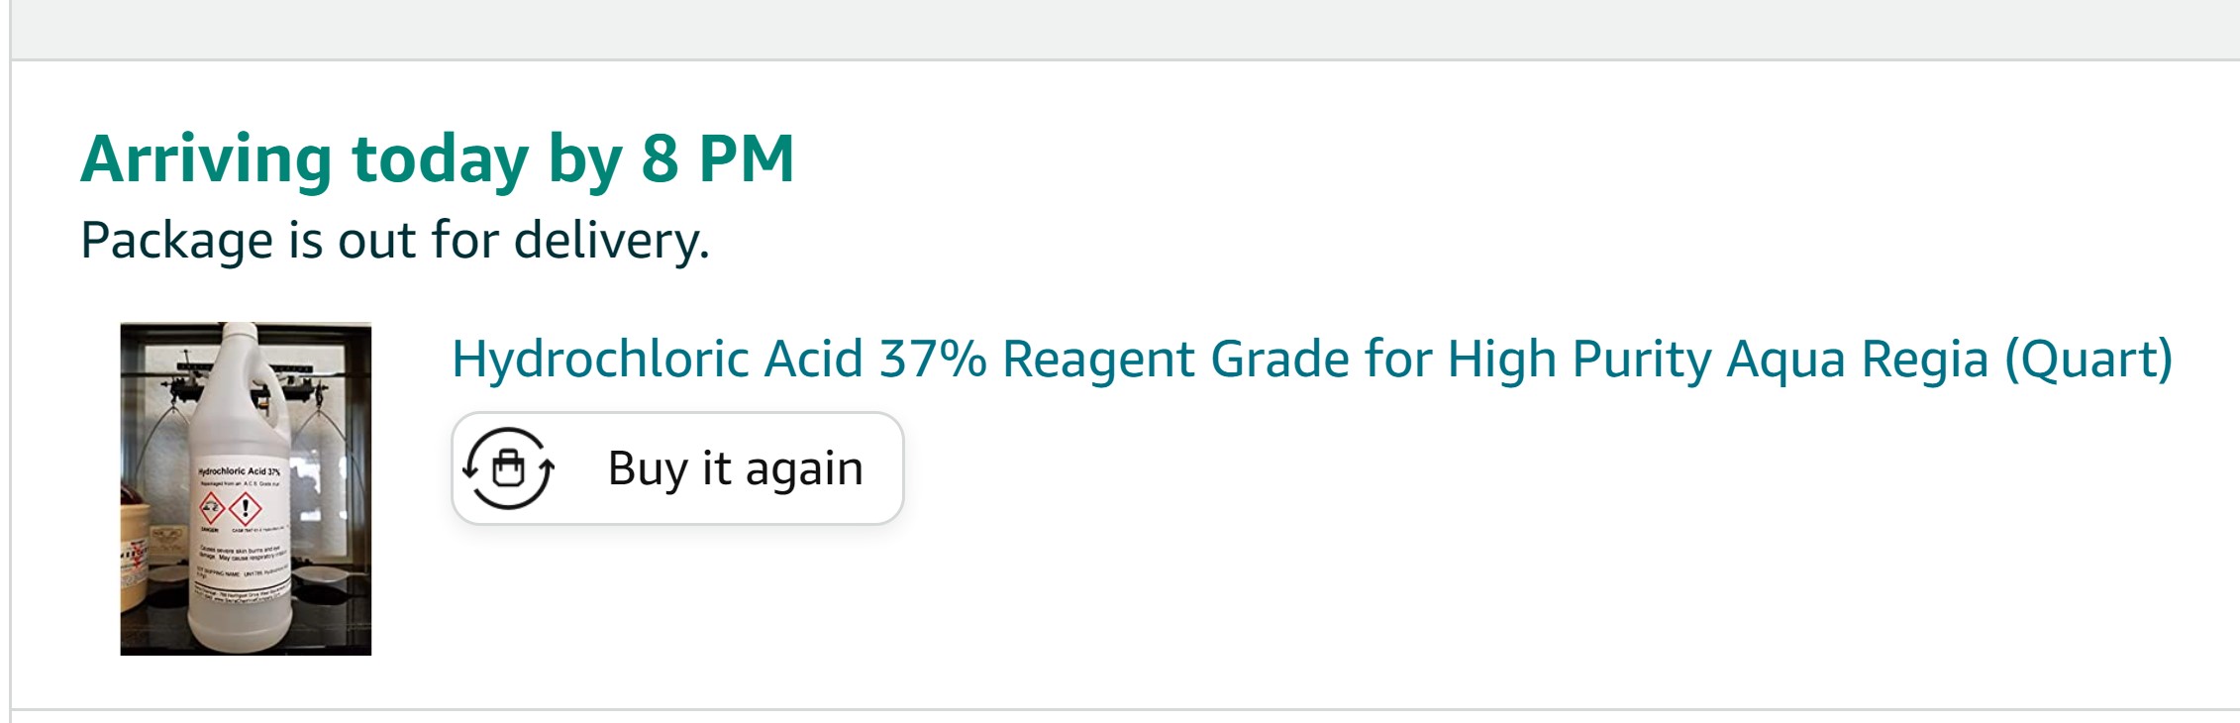Viewport: 2240px width, 723px height.
Task: Click the corrosive hazard diamond on bottle label
Action: tap(212, 509)
